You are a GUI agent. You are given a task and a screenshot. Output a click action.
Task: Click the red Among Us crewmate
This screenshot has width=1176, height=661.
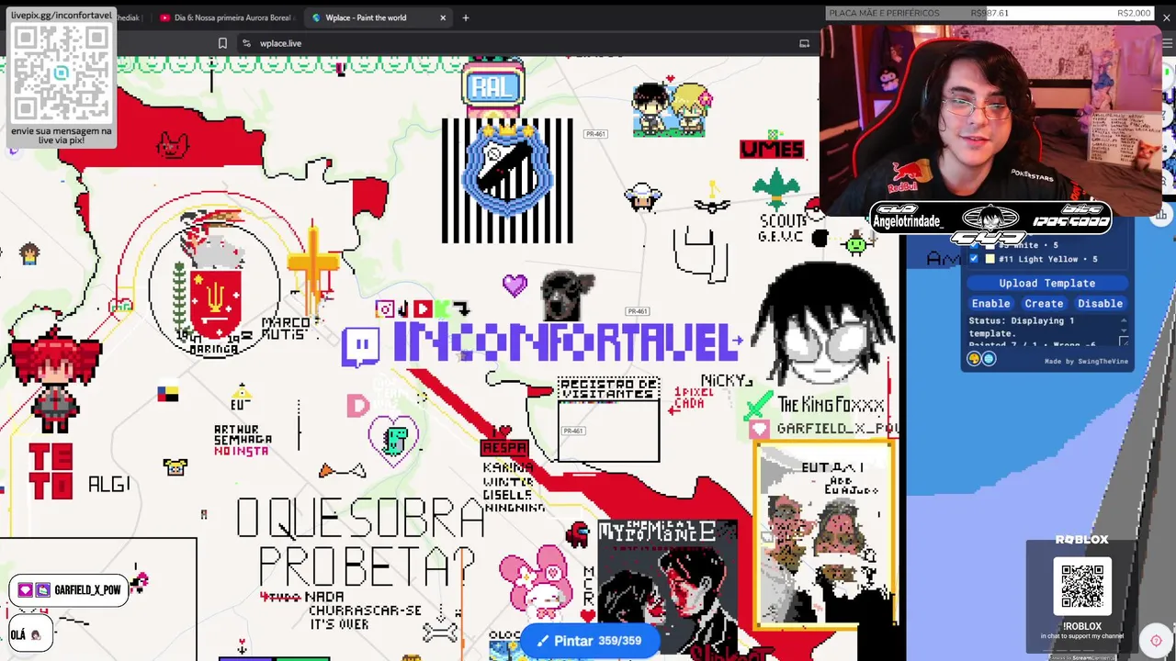point(577,534)
